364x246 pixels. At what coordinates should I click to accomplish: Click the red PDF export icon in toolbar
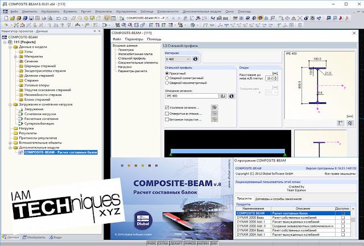pyautogui.click(x=341, y=18)
